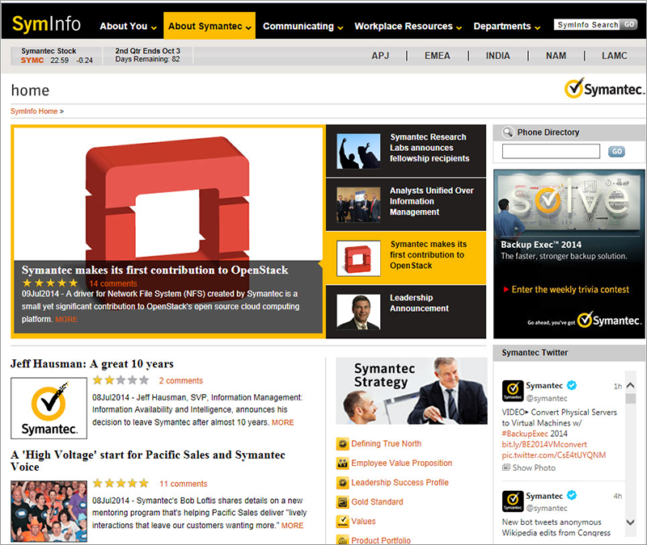Image resolution: width=647 pixels, height=545 pixels.
Task: Select Leadership Announcement portrait thumbnail
Action: click(x=358, y=312)
